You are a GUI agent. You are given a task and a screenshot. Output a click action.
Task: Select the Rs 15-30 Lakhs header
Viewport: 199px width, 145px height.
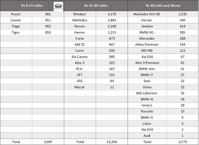point(95,6)
